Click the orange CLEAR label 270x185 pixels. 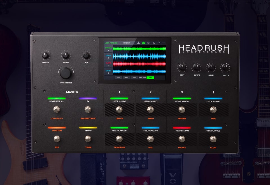tap(213, 148)
